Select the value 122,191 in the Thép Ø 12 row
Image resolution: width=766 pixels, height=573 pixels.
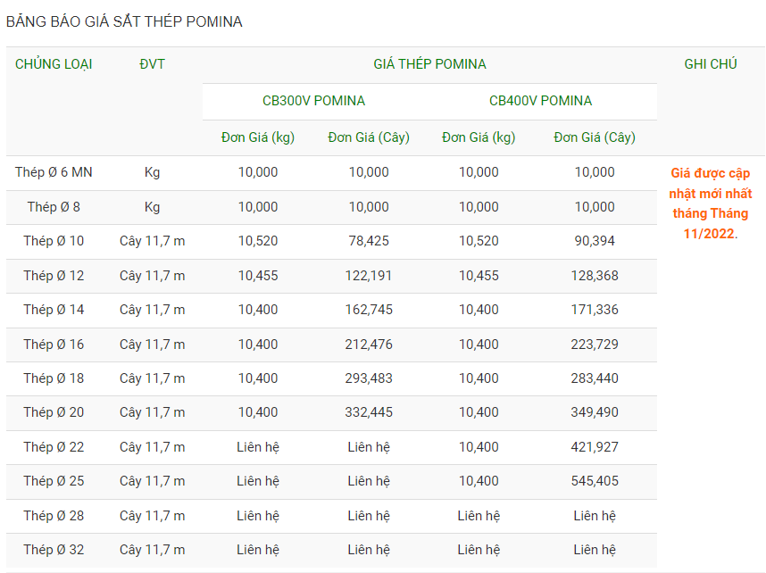click(369, 276)
